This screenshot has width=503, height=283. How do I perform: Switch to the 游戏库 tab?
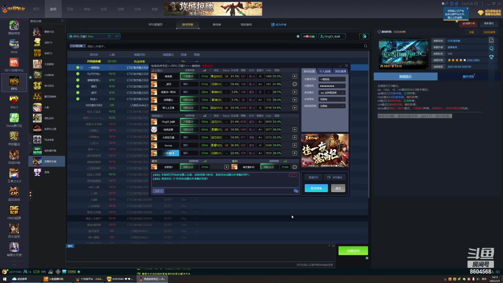pyautogui.click(x=217, y=25)
